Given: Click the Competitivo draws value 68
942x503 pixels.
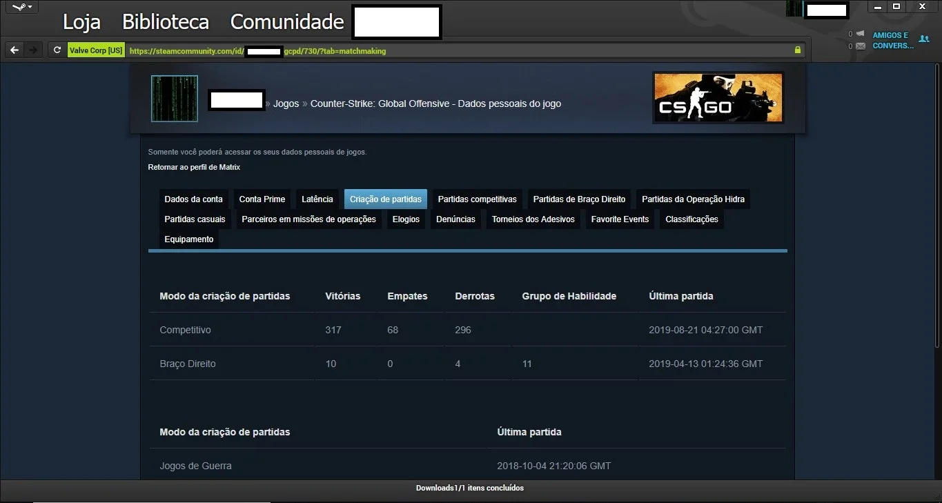Looking at the screenshot, I should tap(393, 330).
